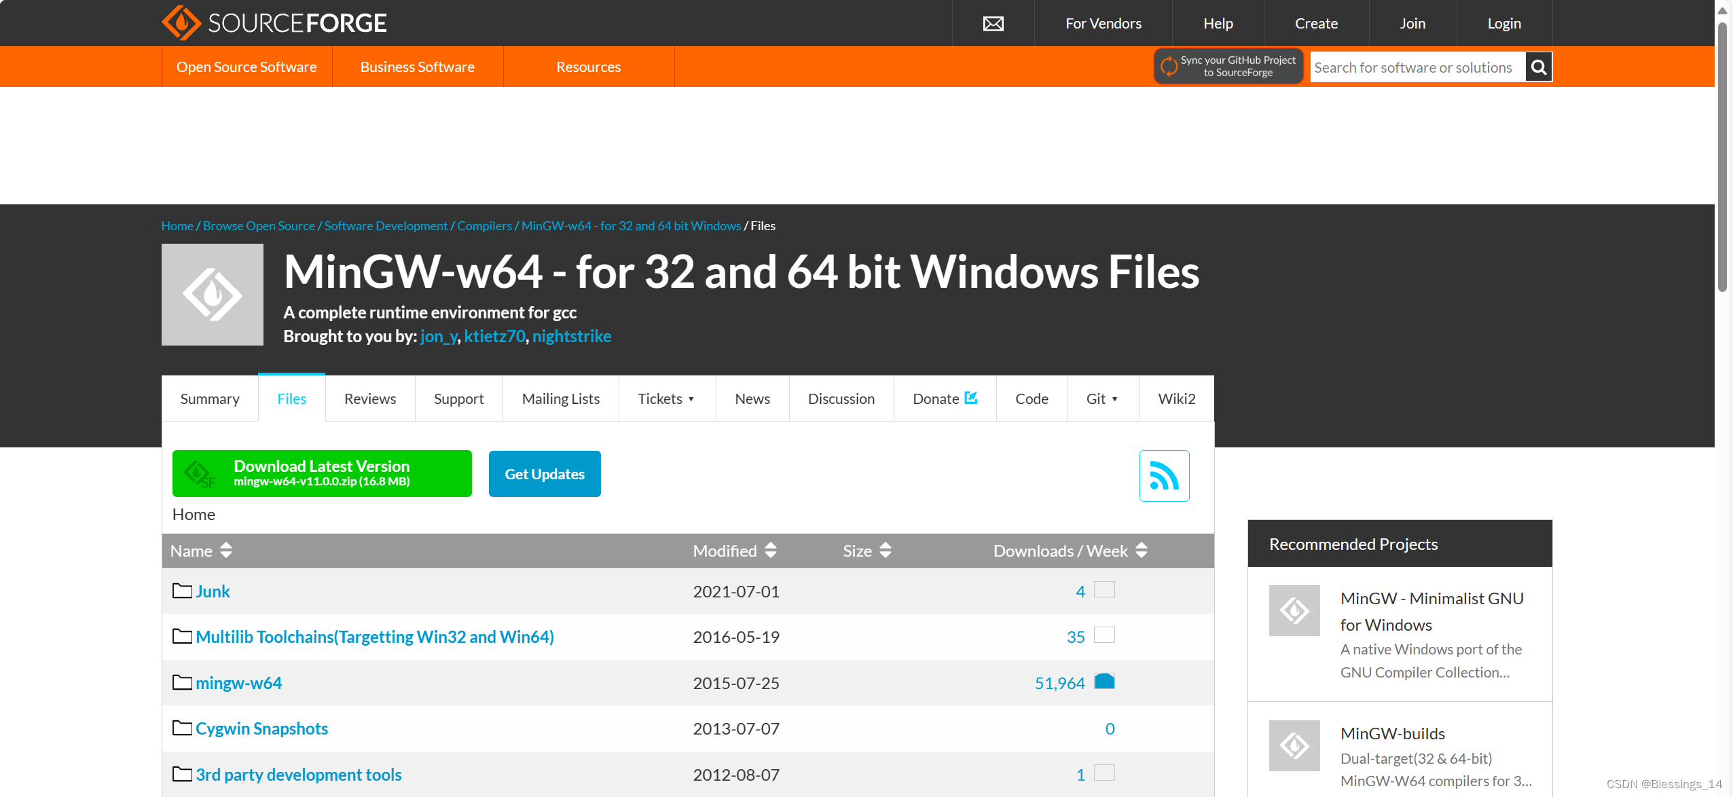Viewport: 1733px width, 797px height.
Task: Click the MinGW-builds project icon
Action: click(x=1294, y=745)
